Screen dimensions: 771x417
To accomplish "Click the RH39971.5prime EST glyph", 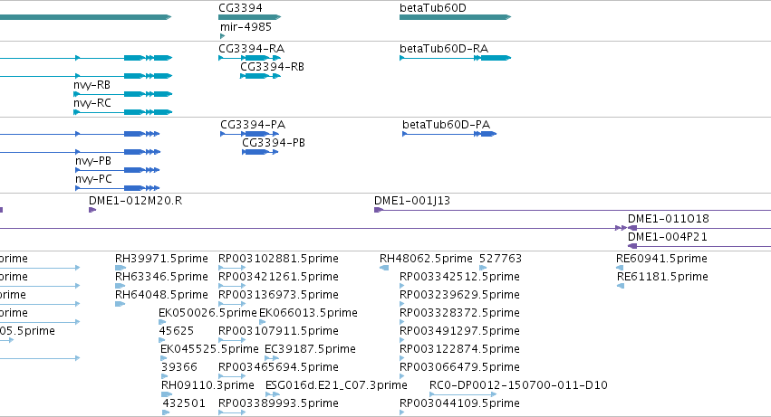I will point(120,268).
